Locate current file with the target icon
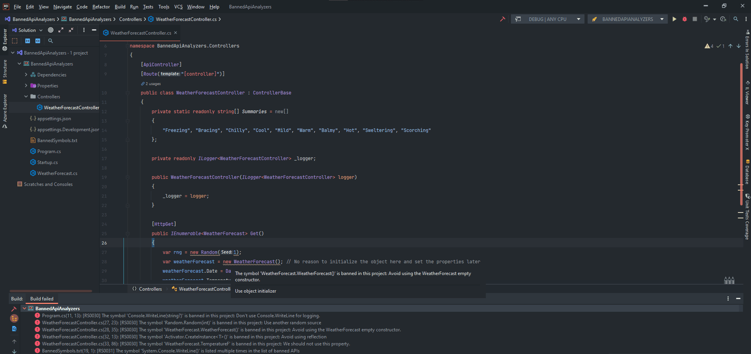 point(51,30)
